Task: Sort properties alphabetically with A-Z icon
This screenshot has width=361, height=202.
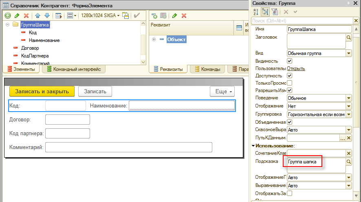Action: (x=256, y=12)
